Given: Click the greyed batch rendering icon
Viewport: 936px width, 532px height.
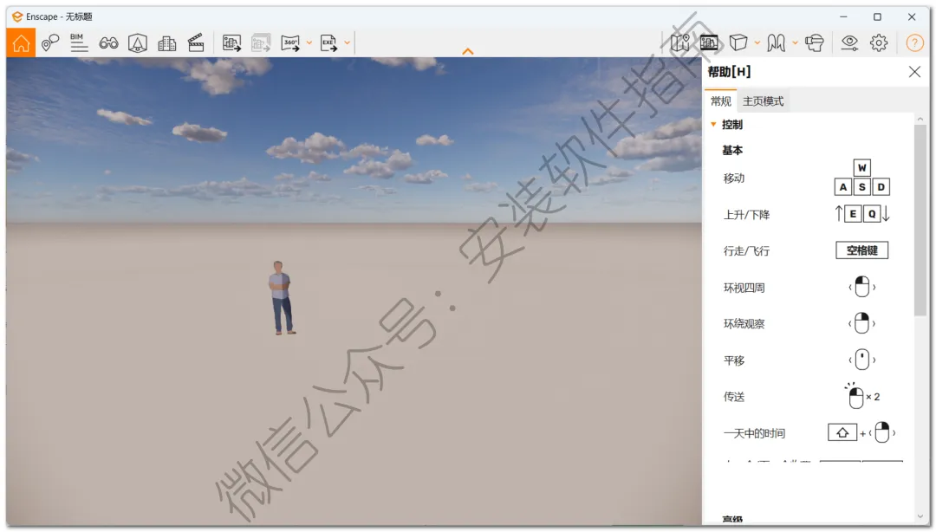Looking at the screenshot, I should 261,43.
